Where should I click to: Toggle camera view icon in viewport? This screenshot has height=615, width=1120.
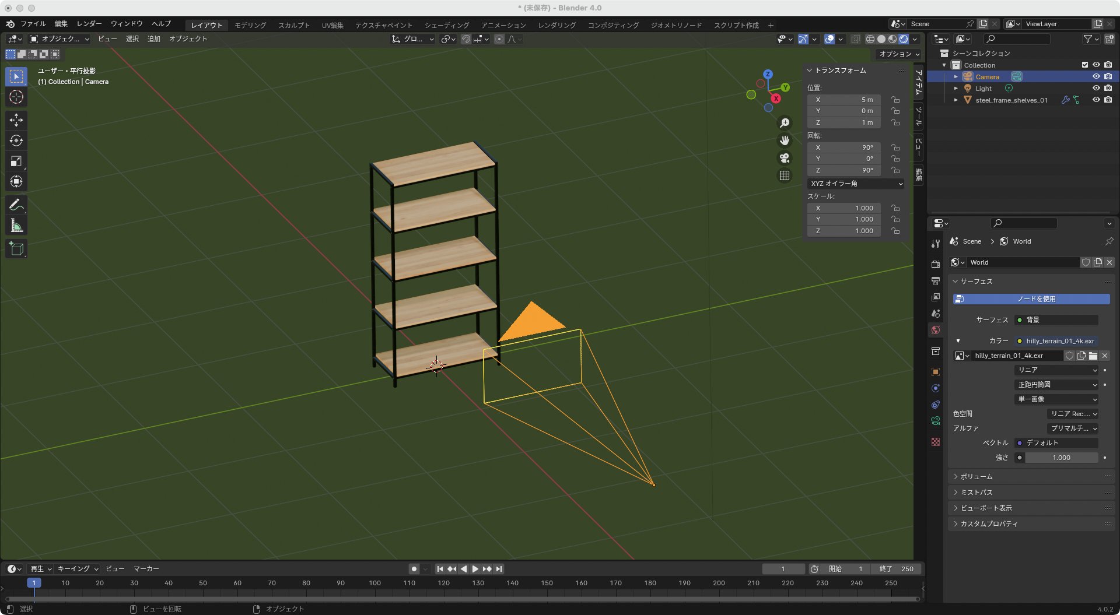(785, 158)
